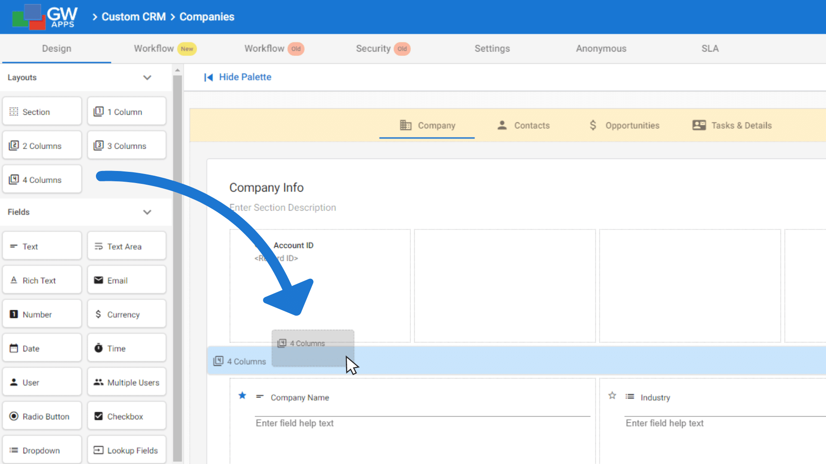Switch to the Contacts tab
Image resolution: width=826 pixels, height=464 pixels.
pyautogui.click(x=523, y=125)
